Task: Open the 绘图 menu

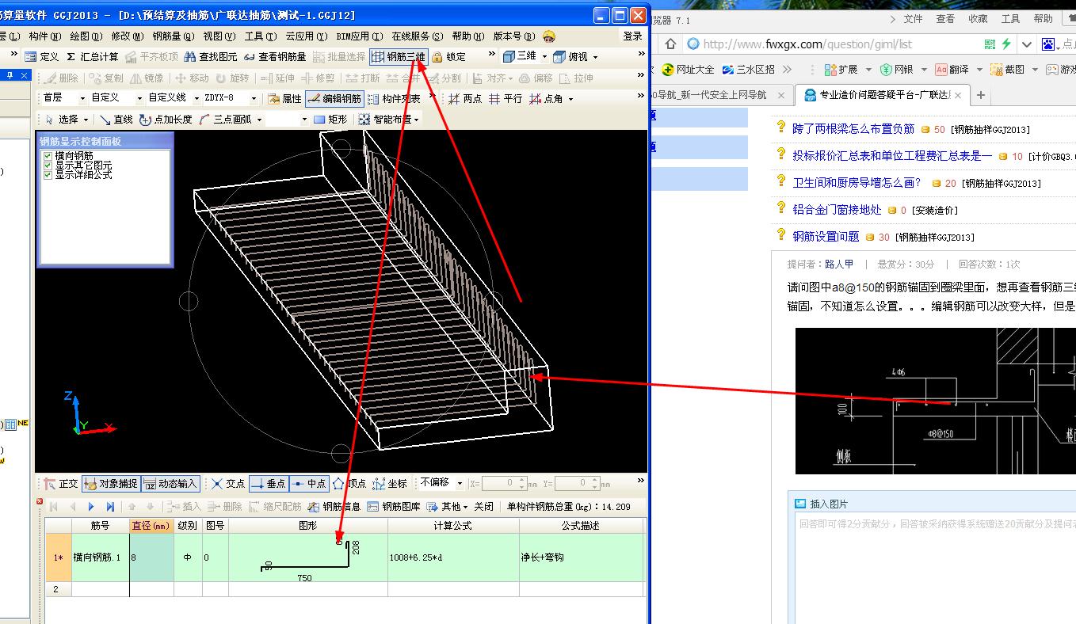Action: (86, 36)
